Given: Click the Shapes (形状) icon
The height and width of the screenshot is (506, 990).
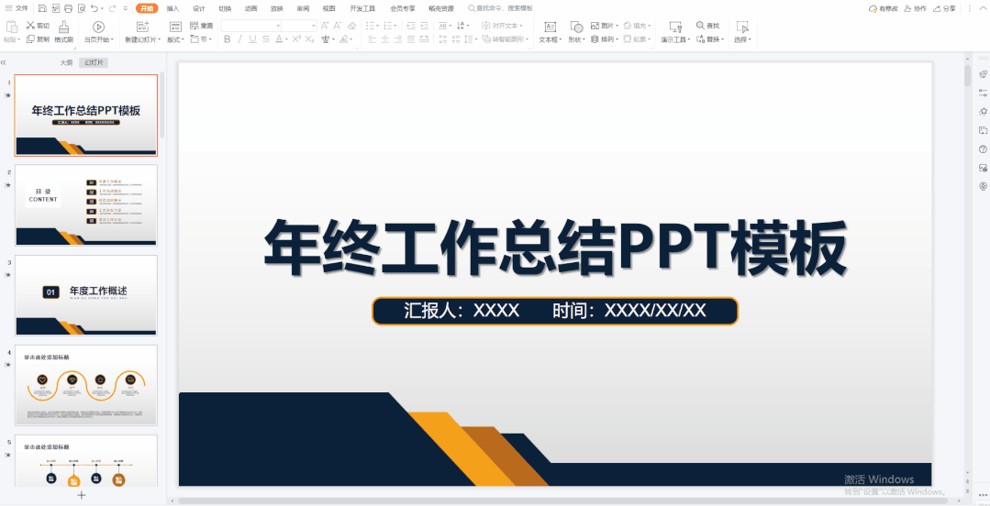Looking at the screenshot, I should click(575, 27).
